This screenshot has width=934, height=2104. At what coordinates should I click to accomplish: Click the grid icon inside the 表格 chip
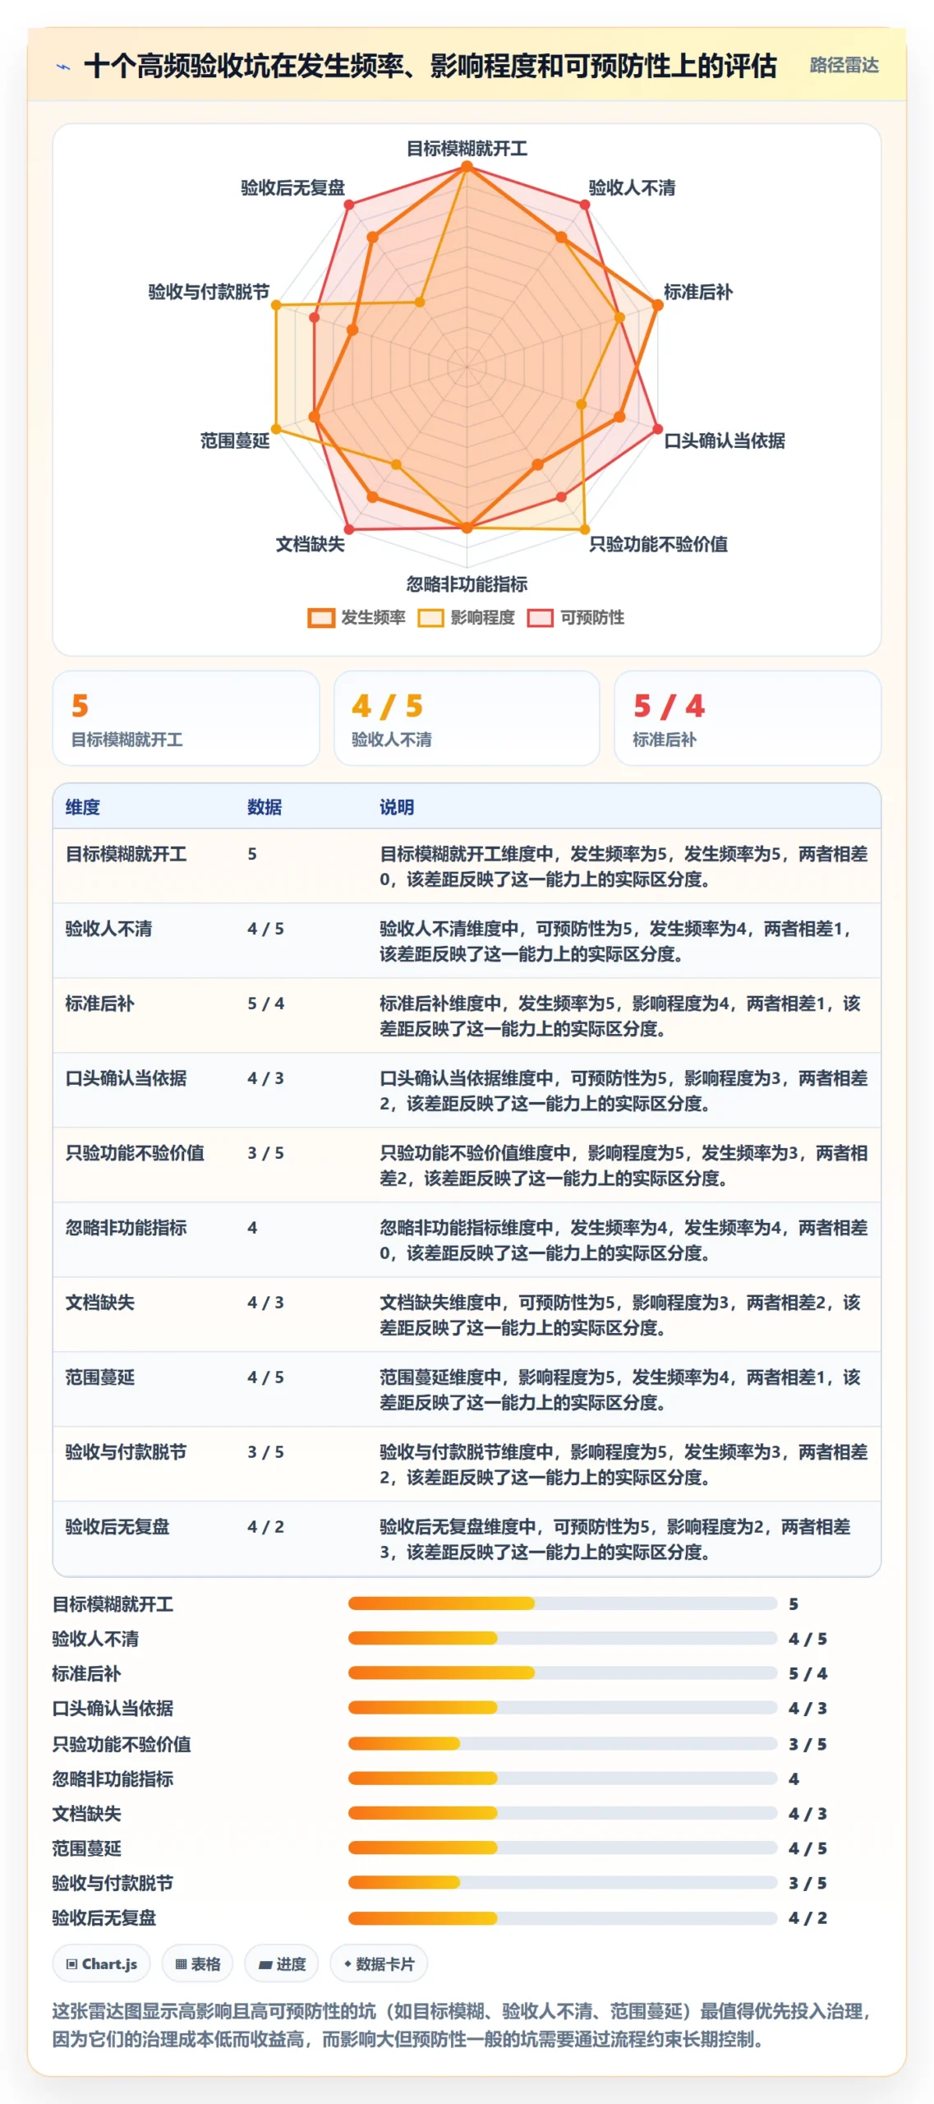181,1964
